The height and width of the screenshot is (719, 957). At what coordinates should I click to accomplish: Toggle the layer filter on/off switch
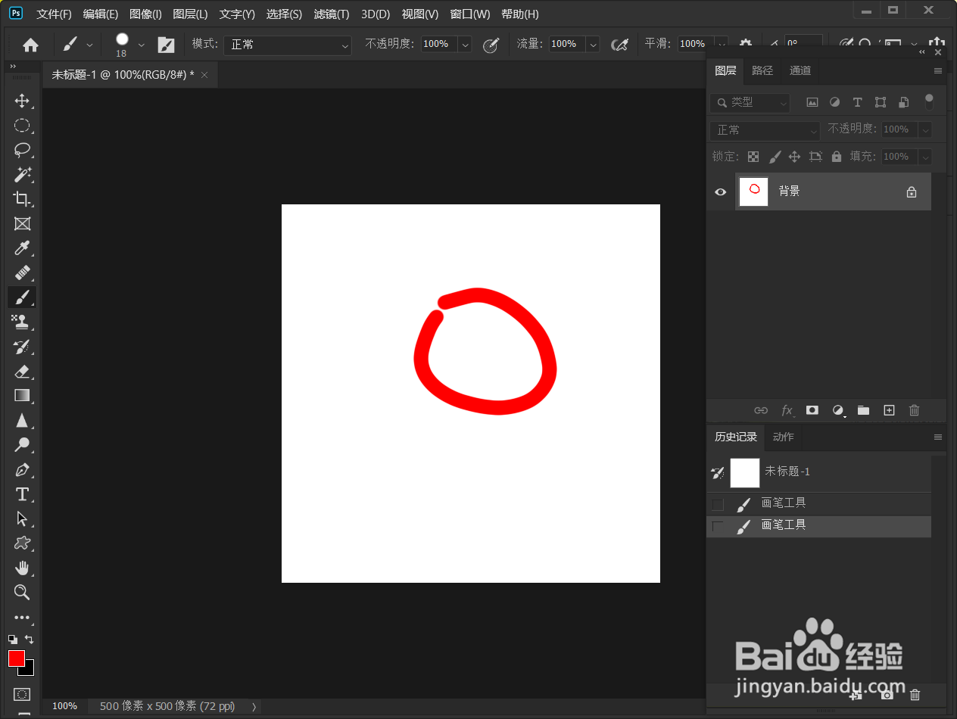[929, 101]
